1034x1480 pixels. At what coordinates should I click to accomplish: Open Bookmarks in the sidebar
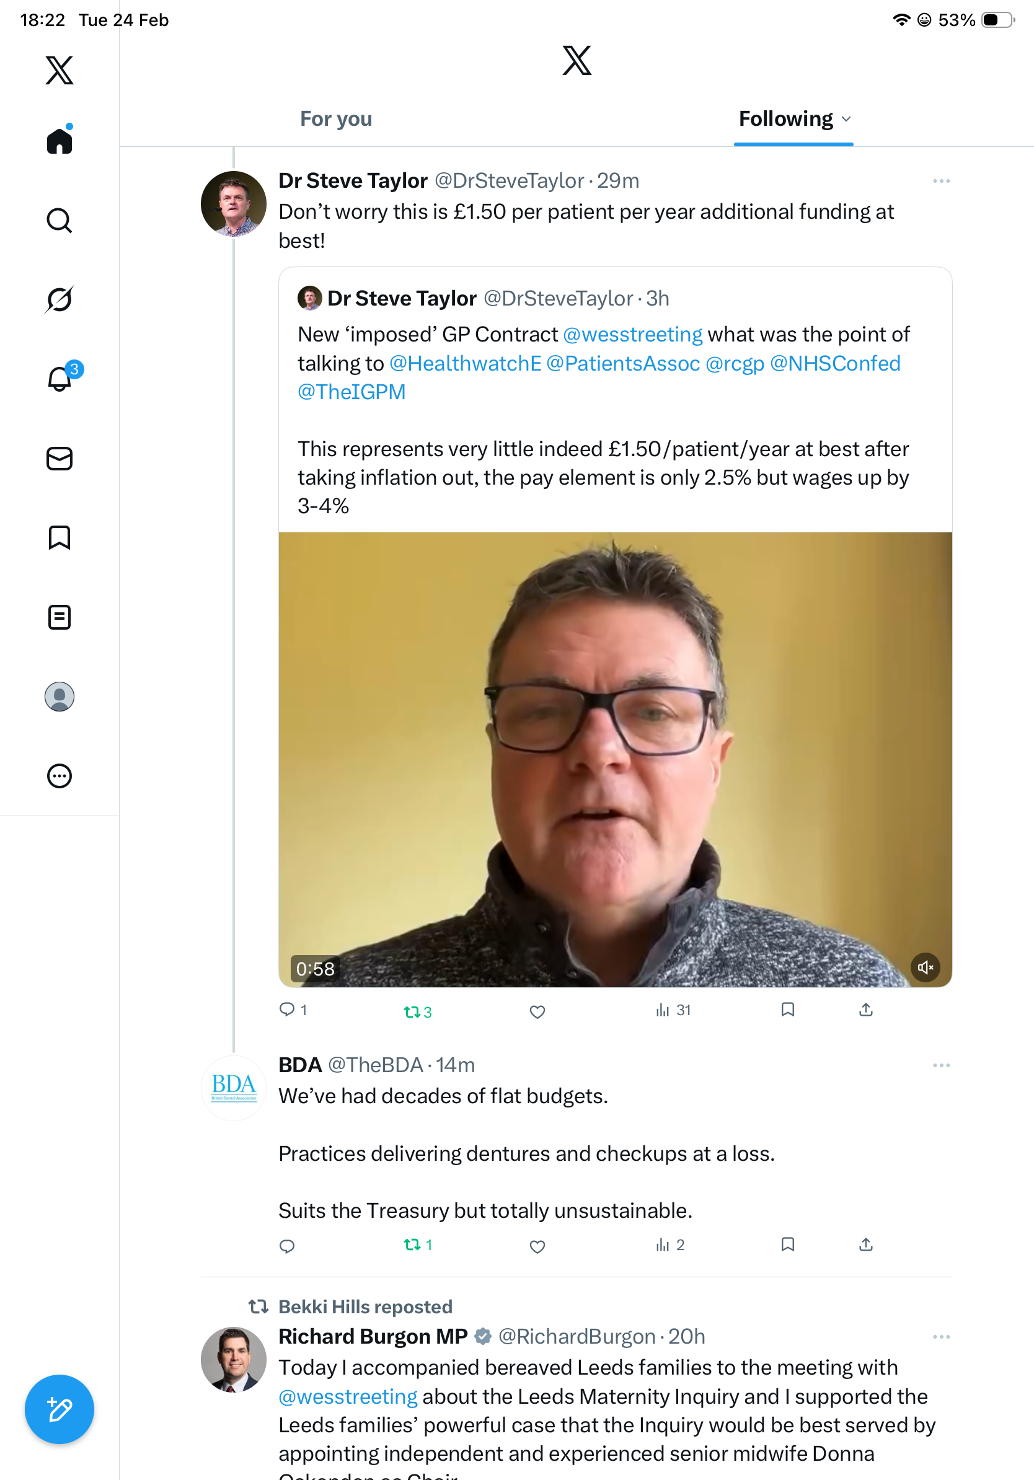tap(60, 537)
